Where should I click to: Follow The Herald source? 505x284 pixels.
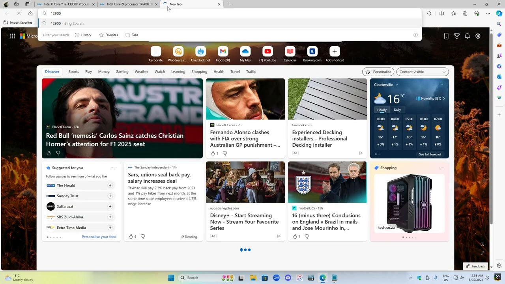[x=110, y=185]
